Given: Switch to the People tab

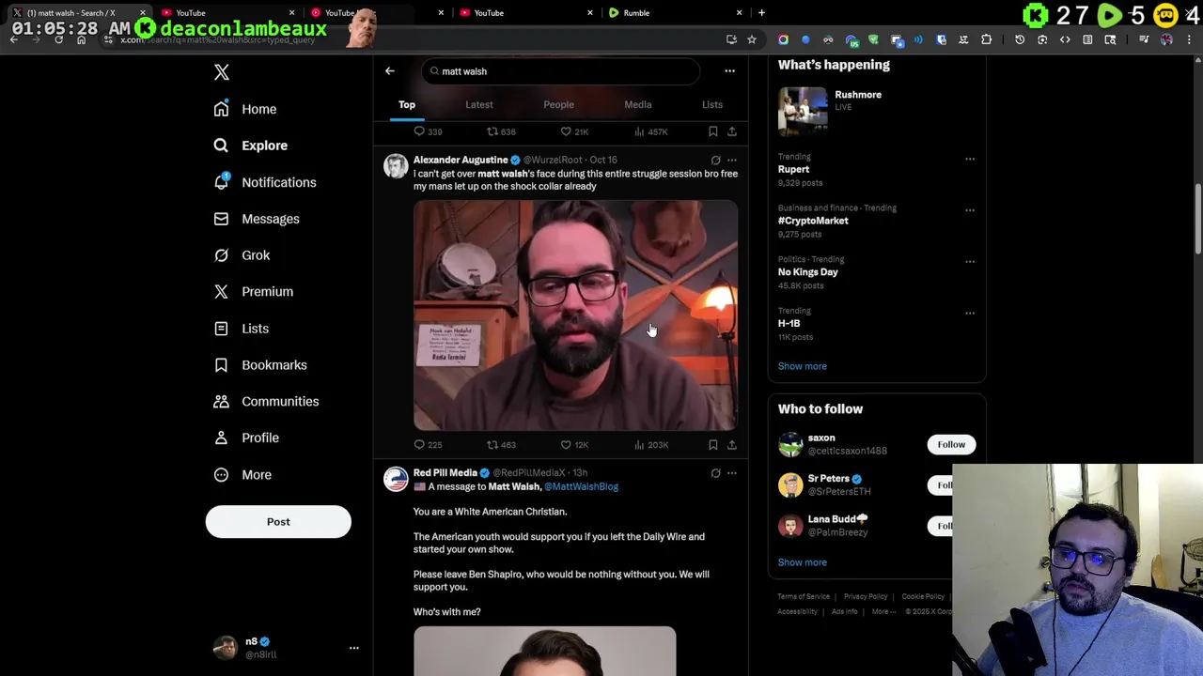Looking at the screenshot, I should pos(558,104).
